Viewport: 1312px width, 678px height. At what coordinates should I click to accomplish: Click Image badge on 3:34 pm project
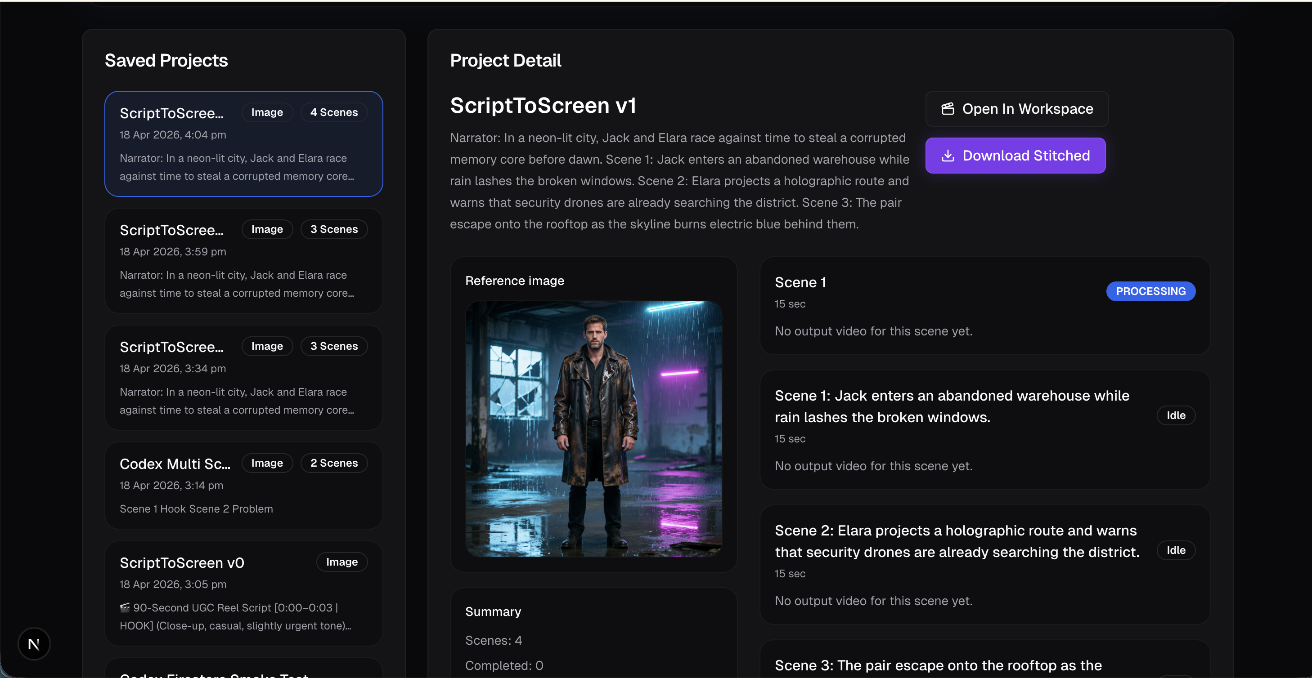click(x=267, y=346)
